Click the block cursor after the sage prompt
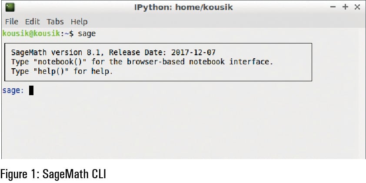Image resolution: width=366 pixels, height=183 pixels. pos(31,90)
